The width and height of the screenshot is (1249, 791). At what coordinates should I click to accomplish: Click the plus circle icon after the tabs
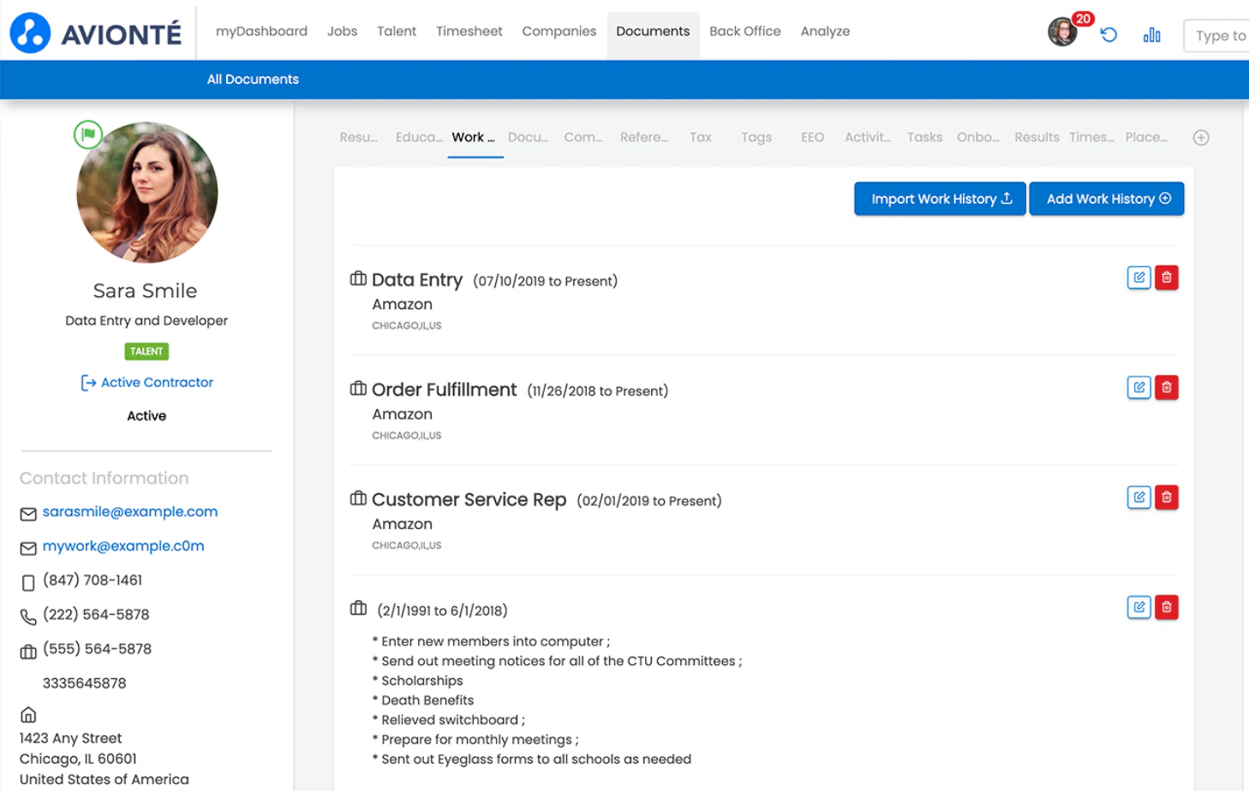1201,138
